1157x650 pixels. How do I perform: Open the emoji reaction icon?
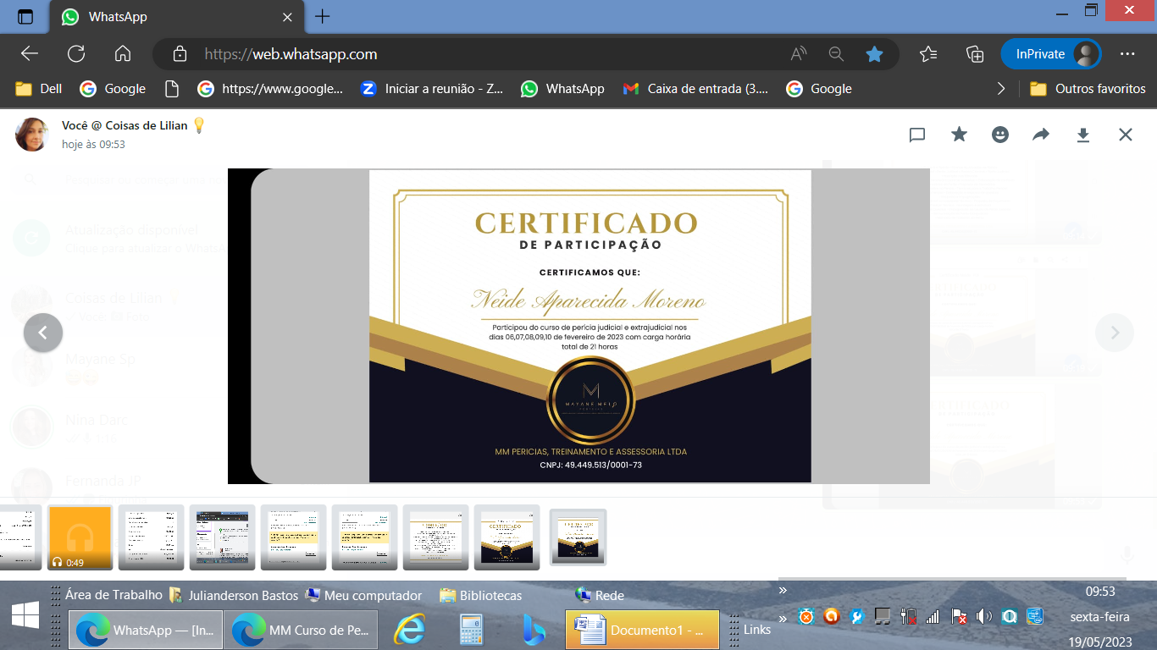(1000, 135)
